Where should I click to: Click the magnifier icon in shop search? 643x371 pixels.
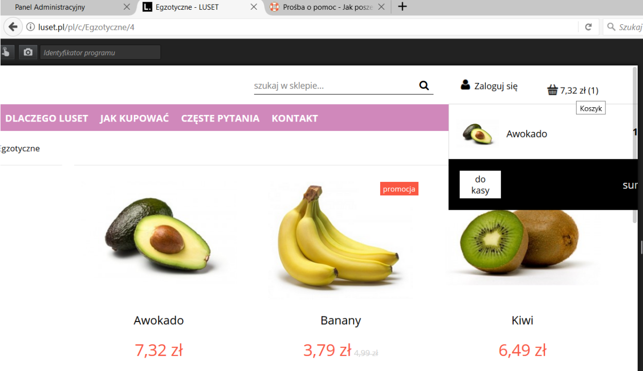click(x=424, y=86)
